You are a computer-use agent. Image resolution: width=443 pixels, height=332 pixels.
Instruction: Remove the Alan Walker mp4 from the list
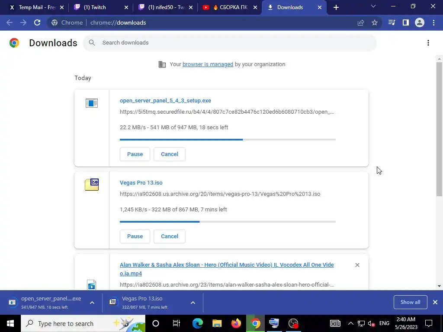pyautogui.click(x=357, y=265)
